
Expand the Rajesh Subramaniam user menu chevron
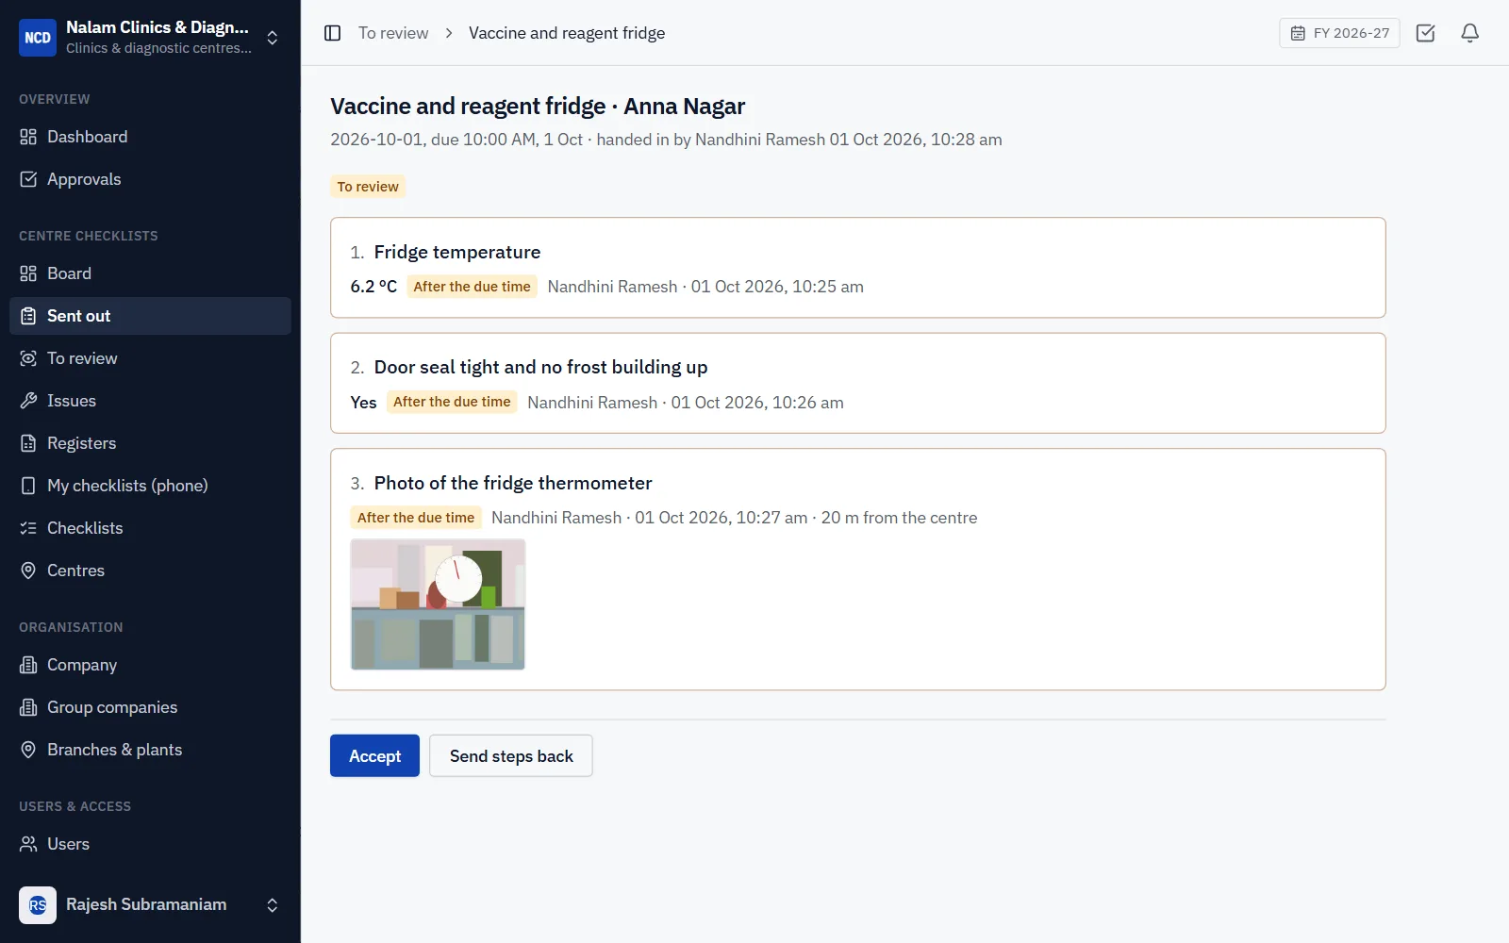[x=272, y=905]
